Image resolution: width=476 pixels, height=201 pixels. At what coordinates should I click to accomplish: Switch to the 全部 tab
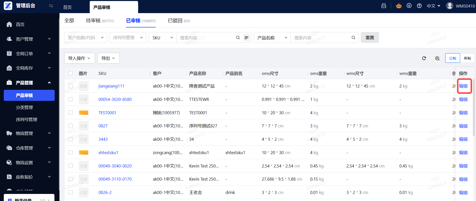click(69, 20)
